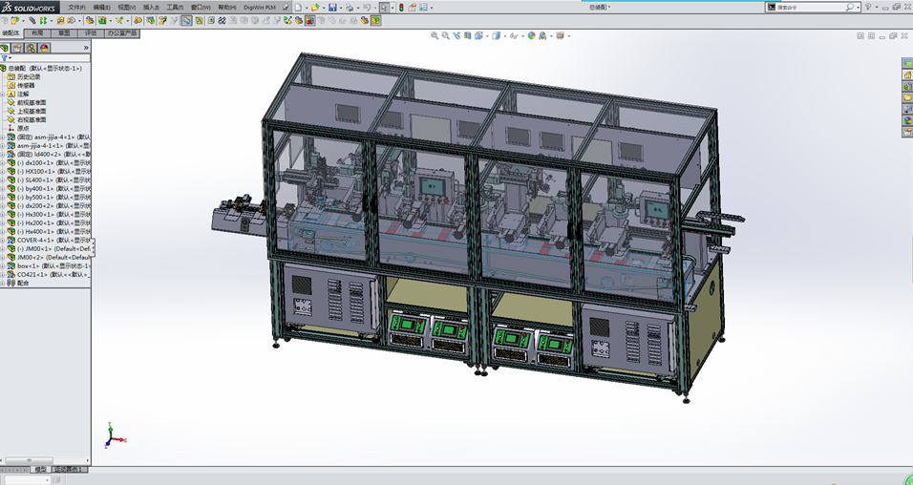Screen dimensions: 913x485
Task: Click the Edit Appearance color ball icon
Action: (x=532, y=35)
